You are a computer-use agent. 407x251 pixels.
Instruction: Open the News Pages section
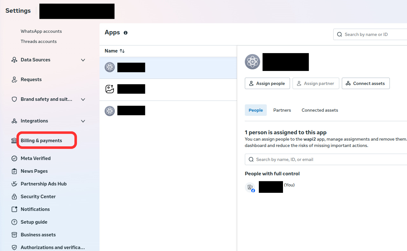[x=34, y=171]
